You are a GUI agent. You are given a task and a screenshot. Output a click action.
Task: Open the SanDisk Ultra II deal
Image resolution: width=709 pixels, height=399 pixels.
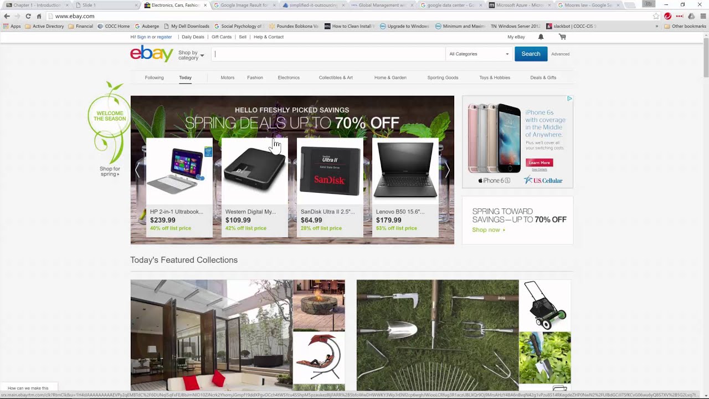click(330, 187)
